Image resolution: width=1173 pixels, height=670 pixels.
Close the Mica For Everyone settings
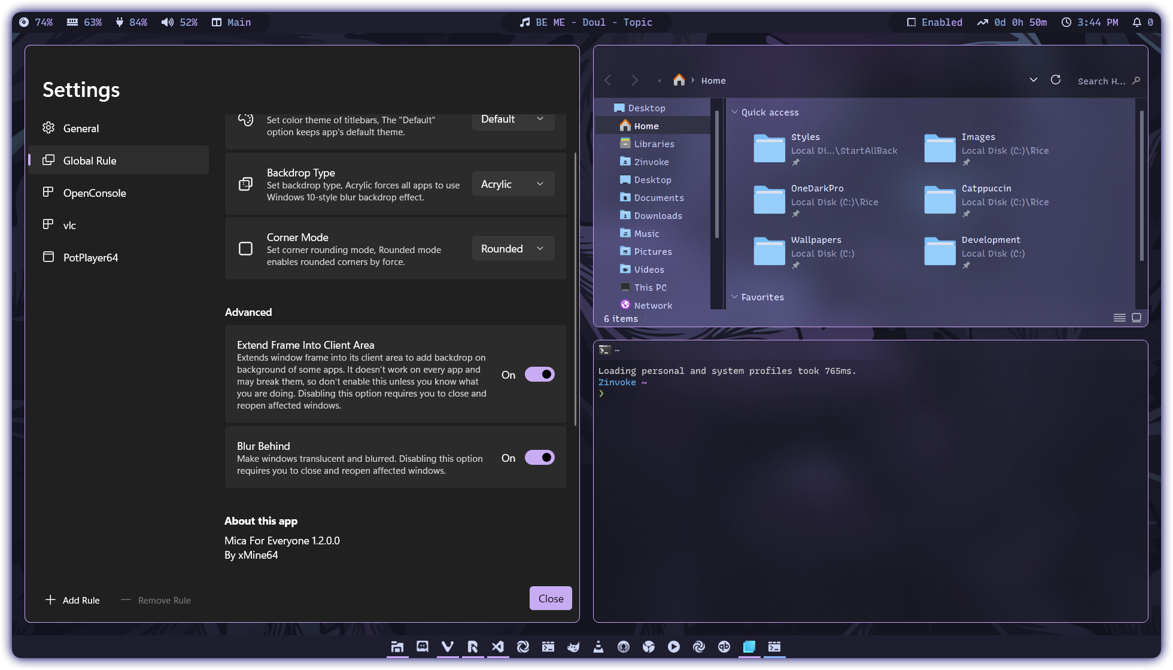click(x=550, y=598)
